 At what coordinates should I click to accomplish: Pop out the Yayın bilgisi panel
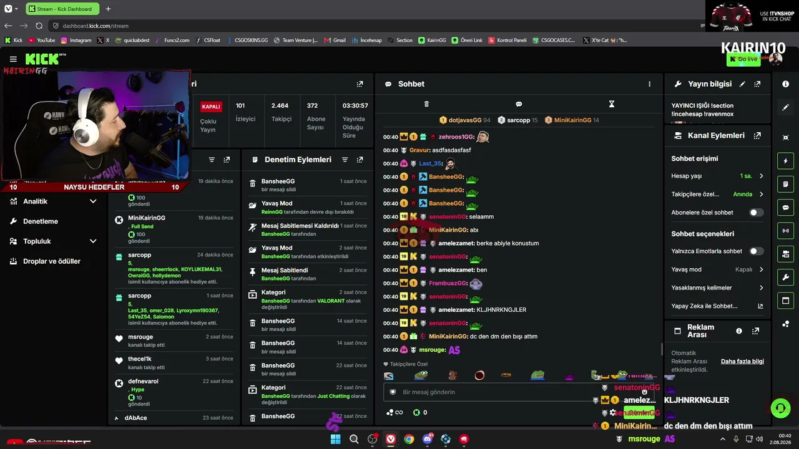(x=757, y=84)
